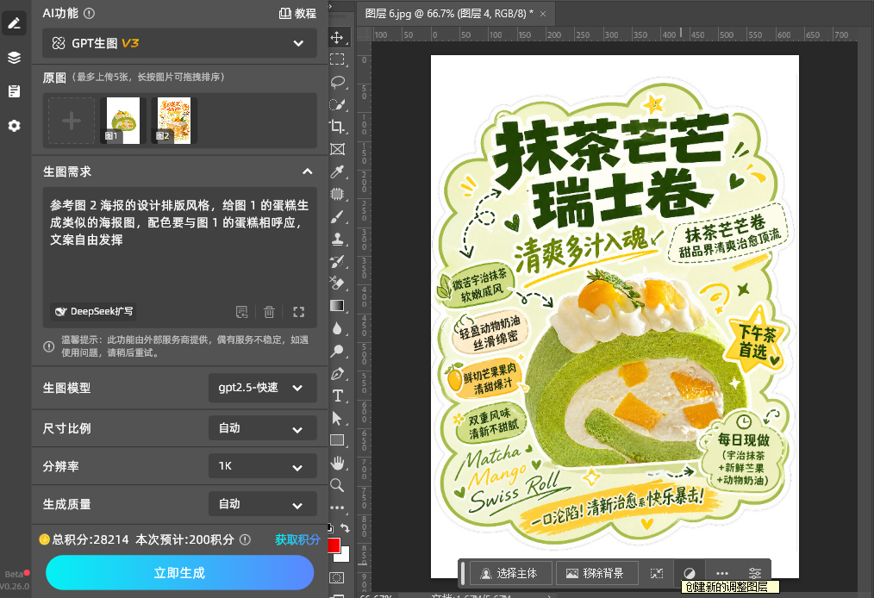Open the properties sliders icon in taskbar
The height and width of the screenshot is (598, 874).
[755, 573]
